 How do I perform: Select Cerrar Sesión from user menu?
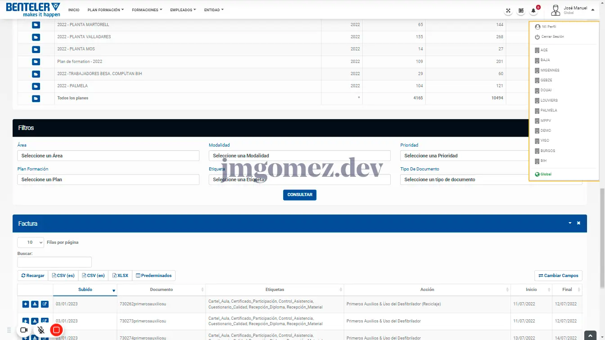pos(552,37)
